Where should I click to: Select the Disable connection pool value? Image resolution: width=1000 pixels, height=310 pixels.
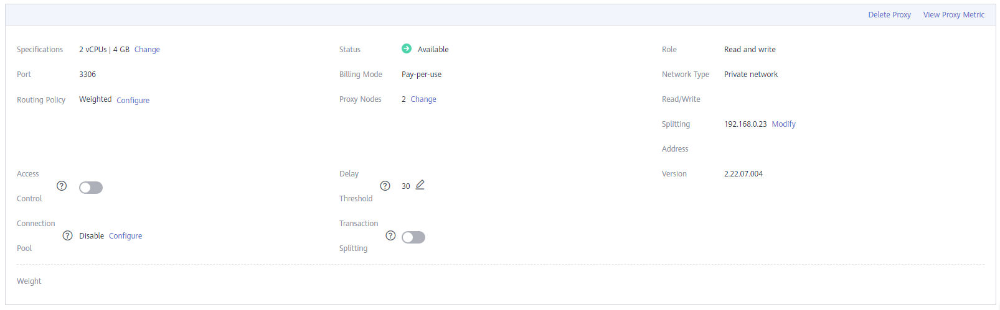pos(92,236)
